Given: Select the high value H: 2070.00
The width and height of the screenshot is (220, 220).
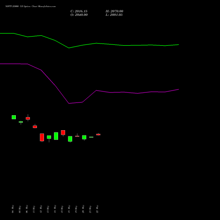Looking at the screenshot, I should tap(114, 11).
